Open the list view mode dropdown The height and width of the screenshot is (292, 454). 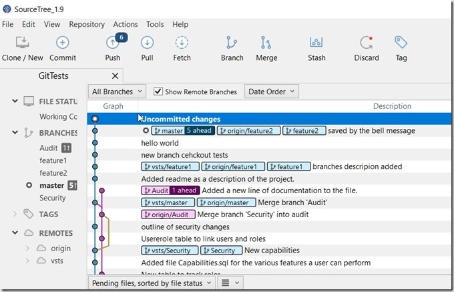pyautogui.click(x=230, y=283)
